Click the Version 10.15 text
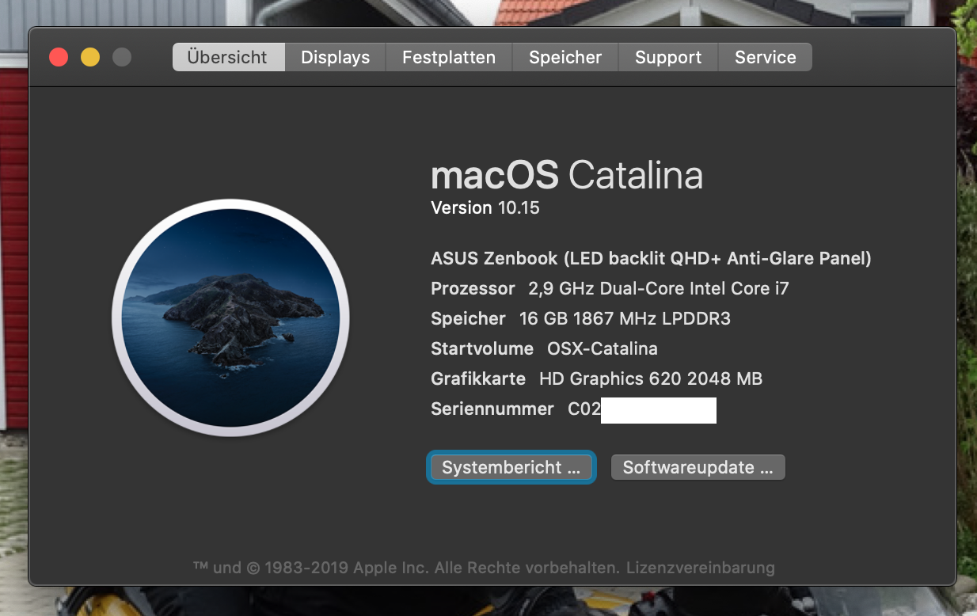Image resolution: width=977 pixels, height=616 pixels. (x=485, y=207)
